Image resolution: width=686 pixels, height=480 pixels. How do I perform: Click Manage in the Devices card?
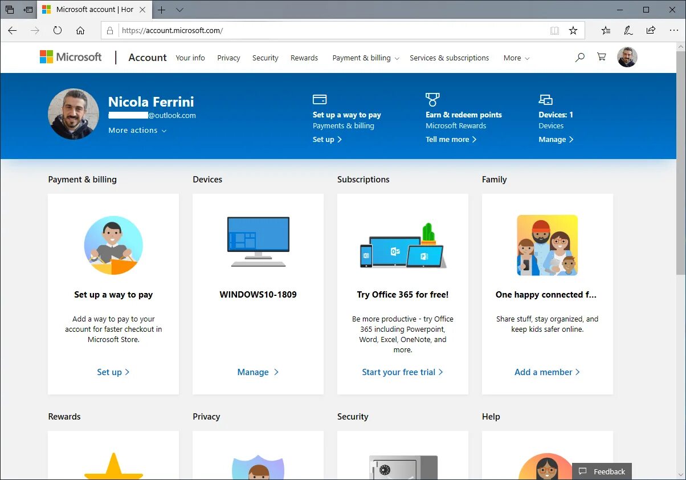[258, 372]
